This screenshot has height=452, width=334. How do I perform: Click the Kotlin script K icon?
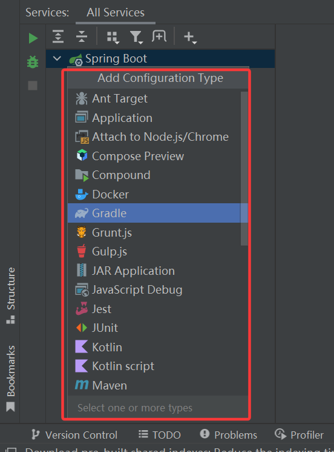(x=81, y=366)
